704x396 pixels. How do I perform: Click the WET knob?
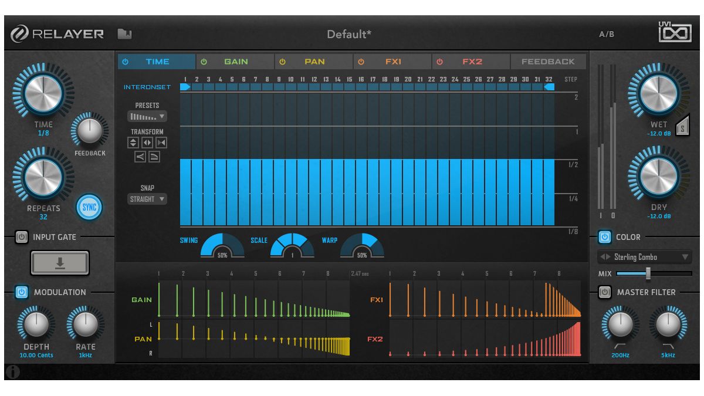pyautogui.click(x=659, y=93)
